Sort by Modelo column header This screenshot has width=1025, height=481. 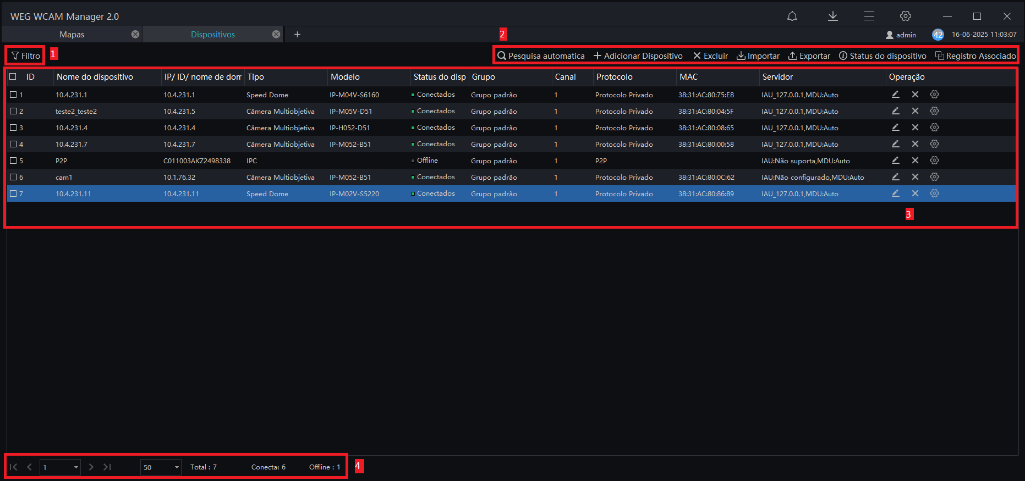click(x=369, y=77)
